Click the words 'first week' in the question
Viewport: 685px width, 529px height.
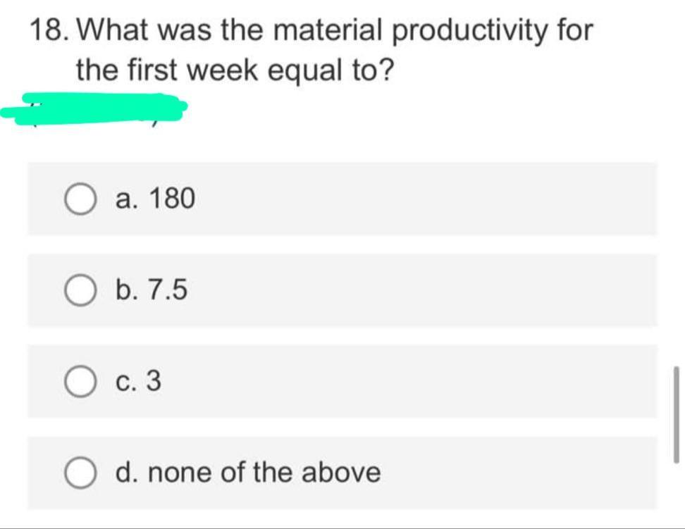click(190, 69)
